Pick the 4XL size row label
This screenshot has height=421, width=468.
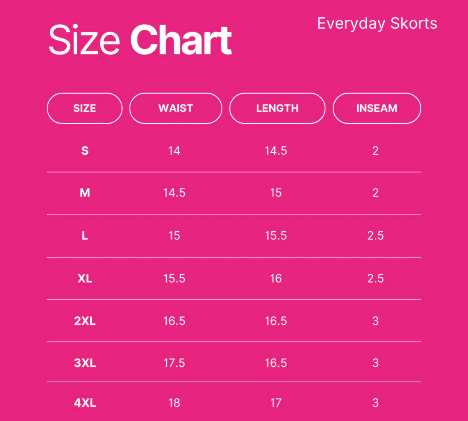pos(85,403)
